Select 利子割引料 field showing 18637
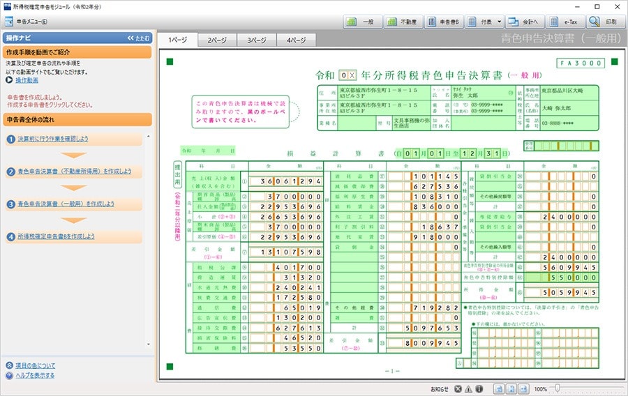 click(x=424, y=227)
